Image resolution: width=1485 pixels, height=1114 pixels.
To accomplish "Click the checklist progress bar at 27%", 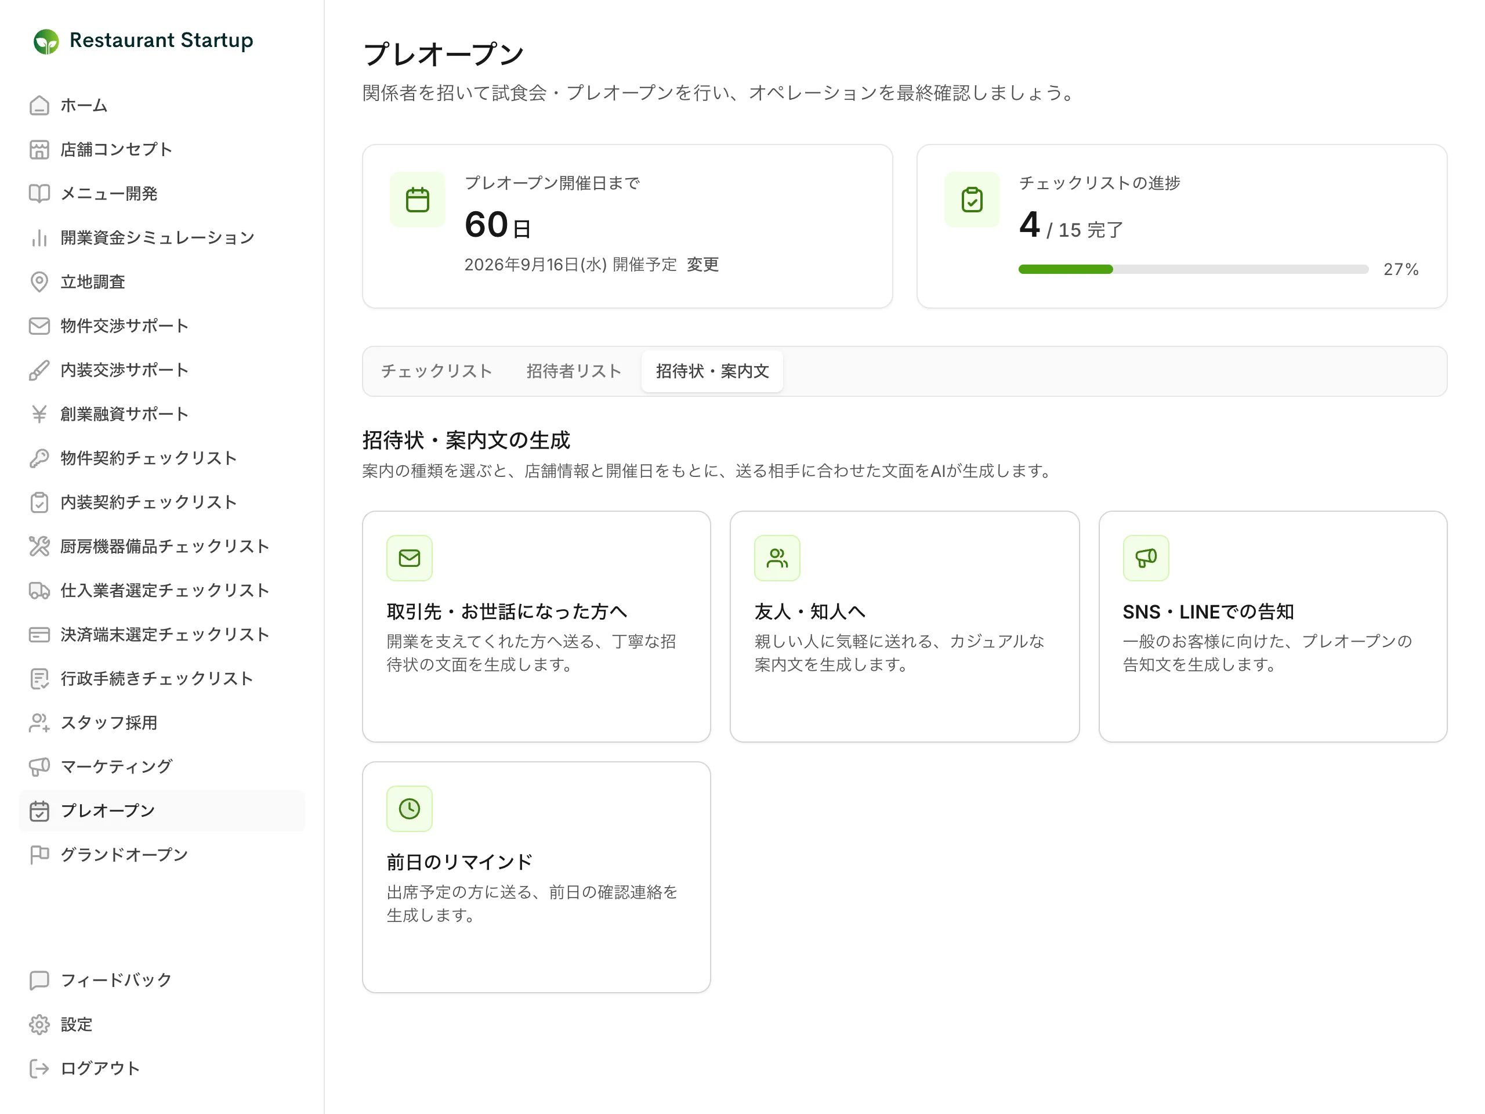I will click(x=1194, y=269).
